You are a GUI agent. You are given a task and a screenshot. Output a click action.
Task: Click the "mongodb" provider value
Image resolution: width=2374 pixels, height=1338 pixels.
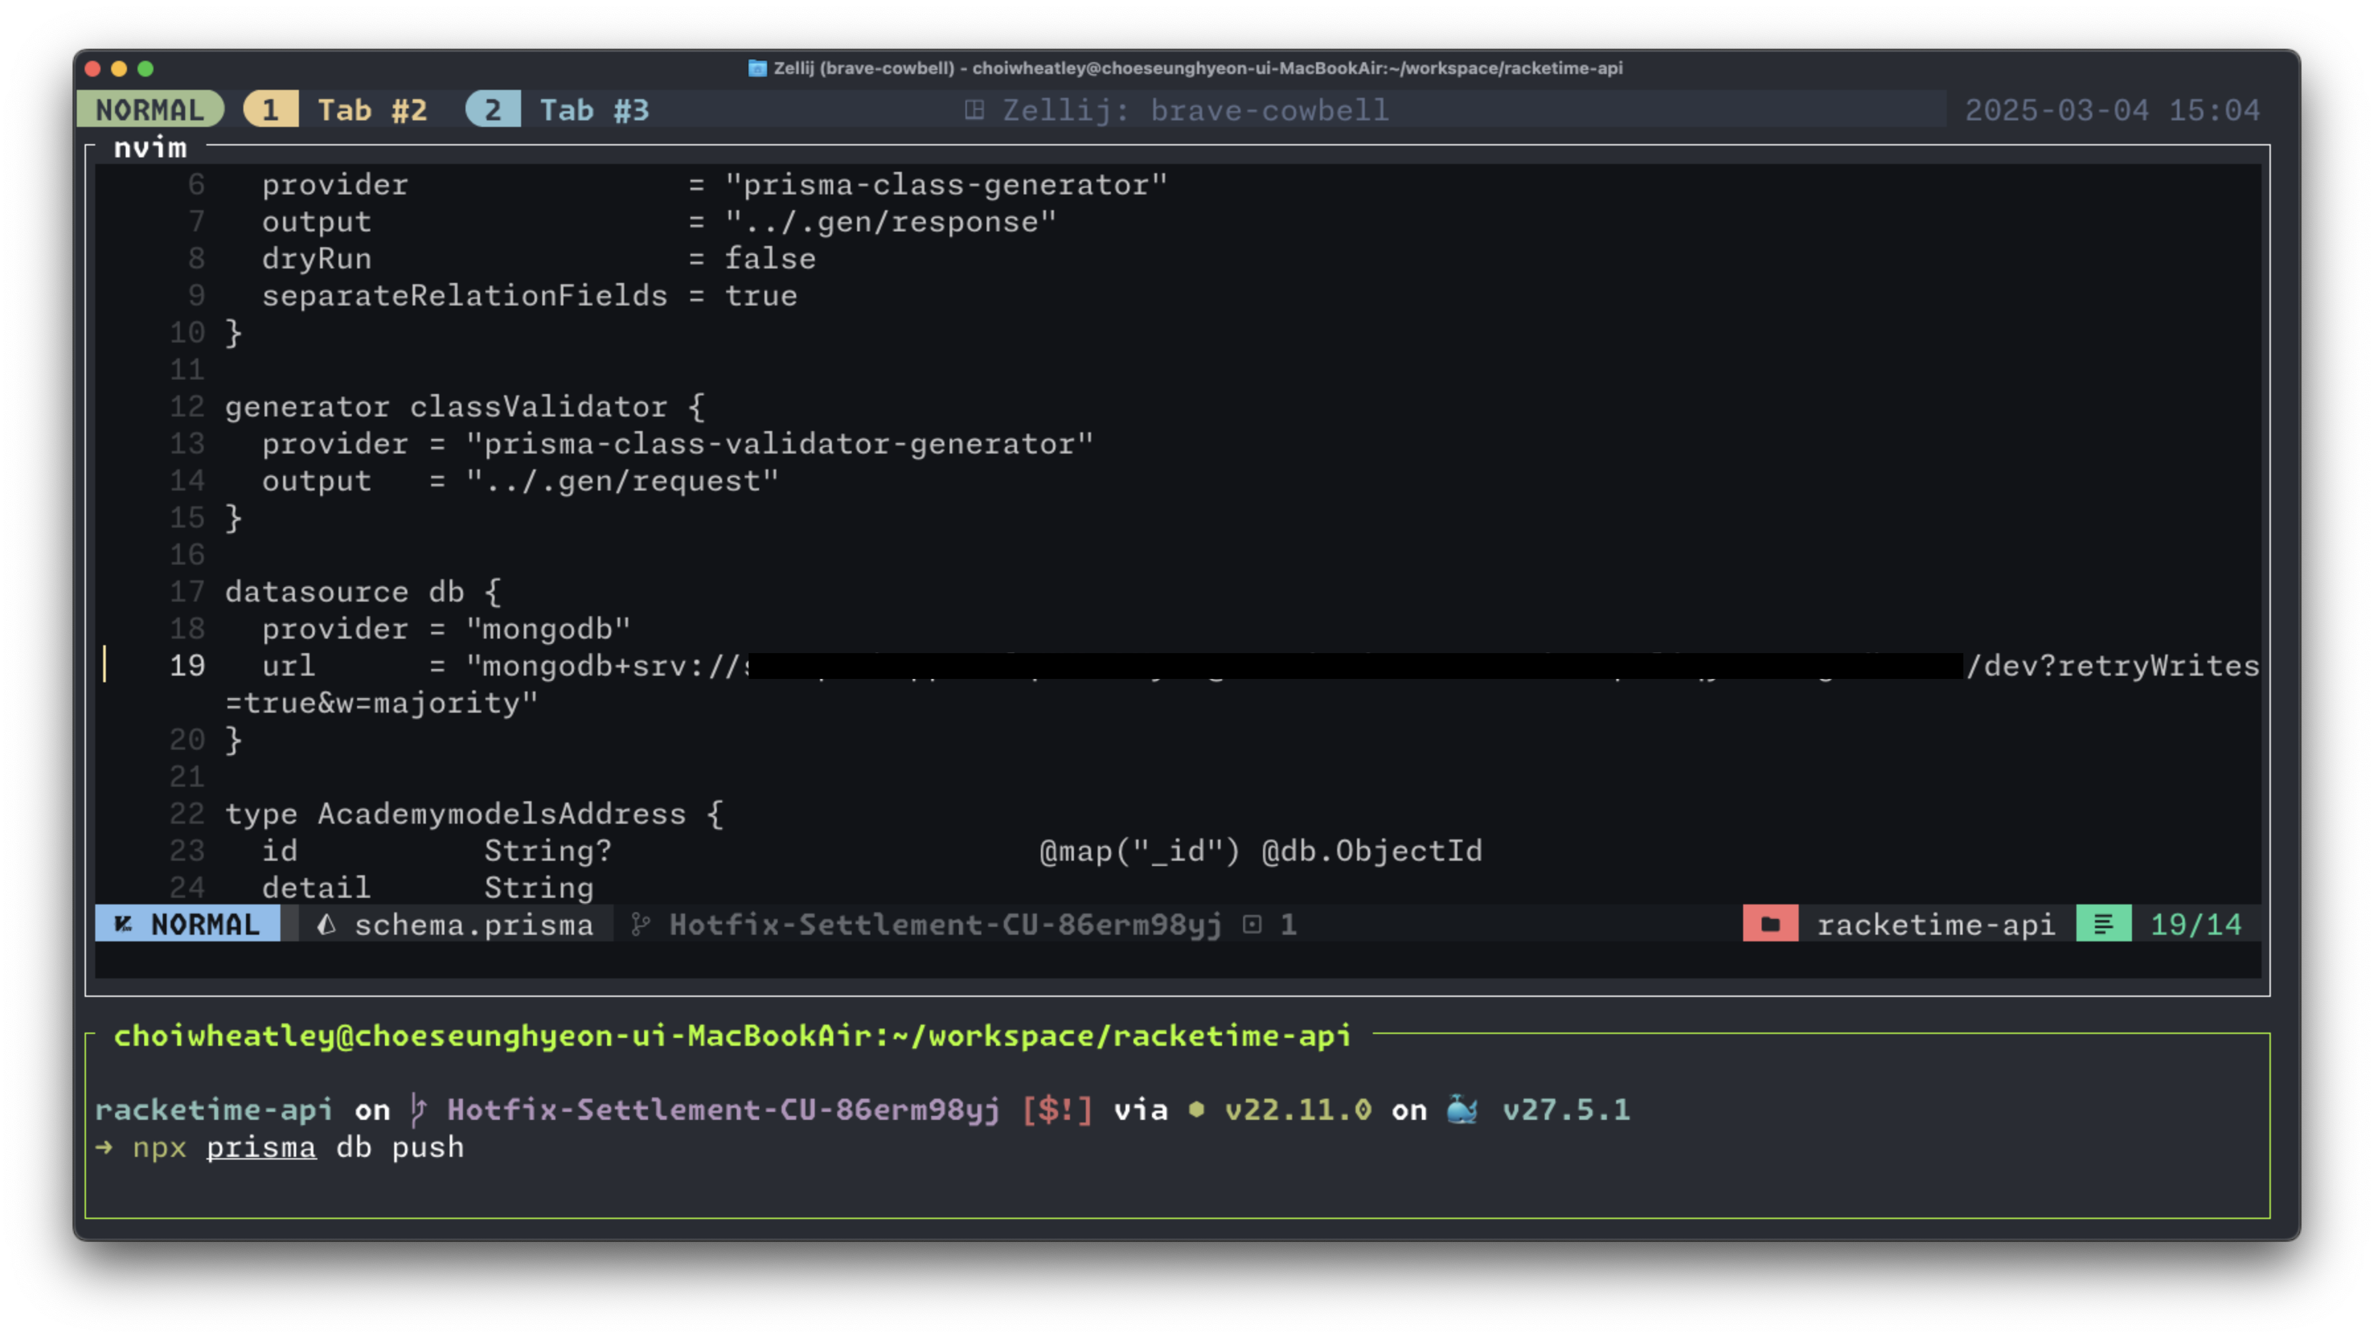coord(548,629)
